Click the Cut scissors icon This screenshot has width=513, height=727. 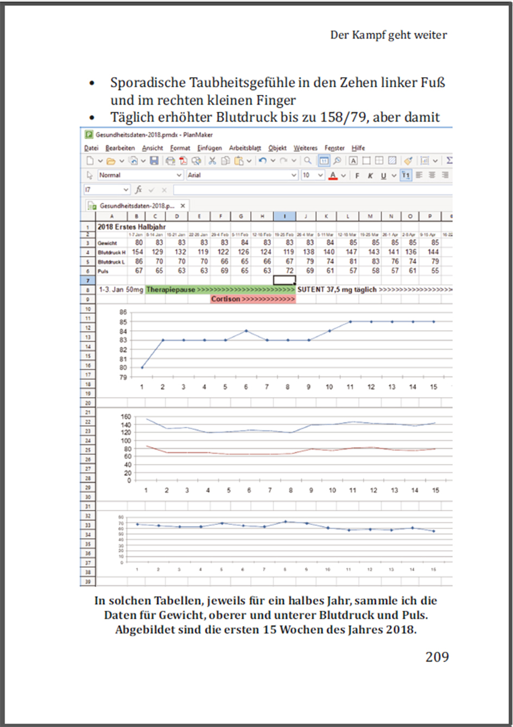(212, 161)
